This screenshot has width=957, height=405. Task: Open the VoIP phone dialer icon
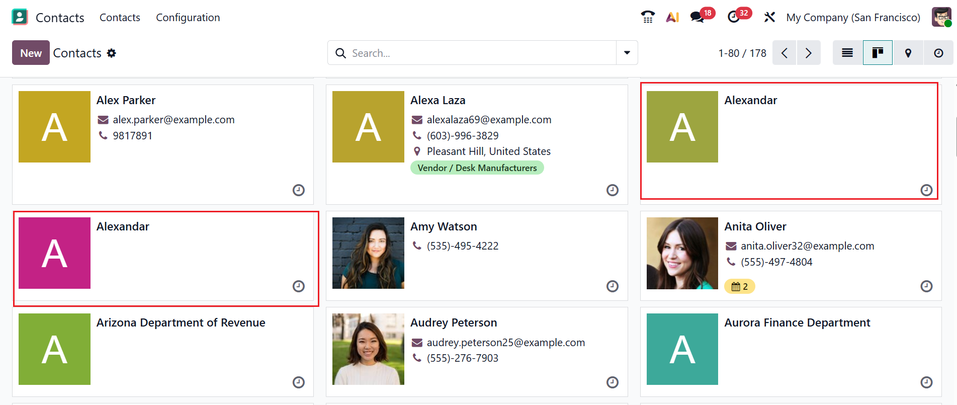648,17
